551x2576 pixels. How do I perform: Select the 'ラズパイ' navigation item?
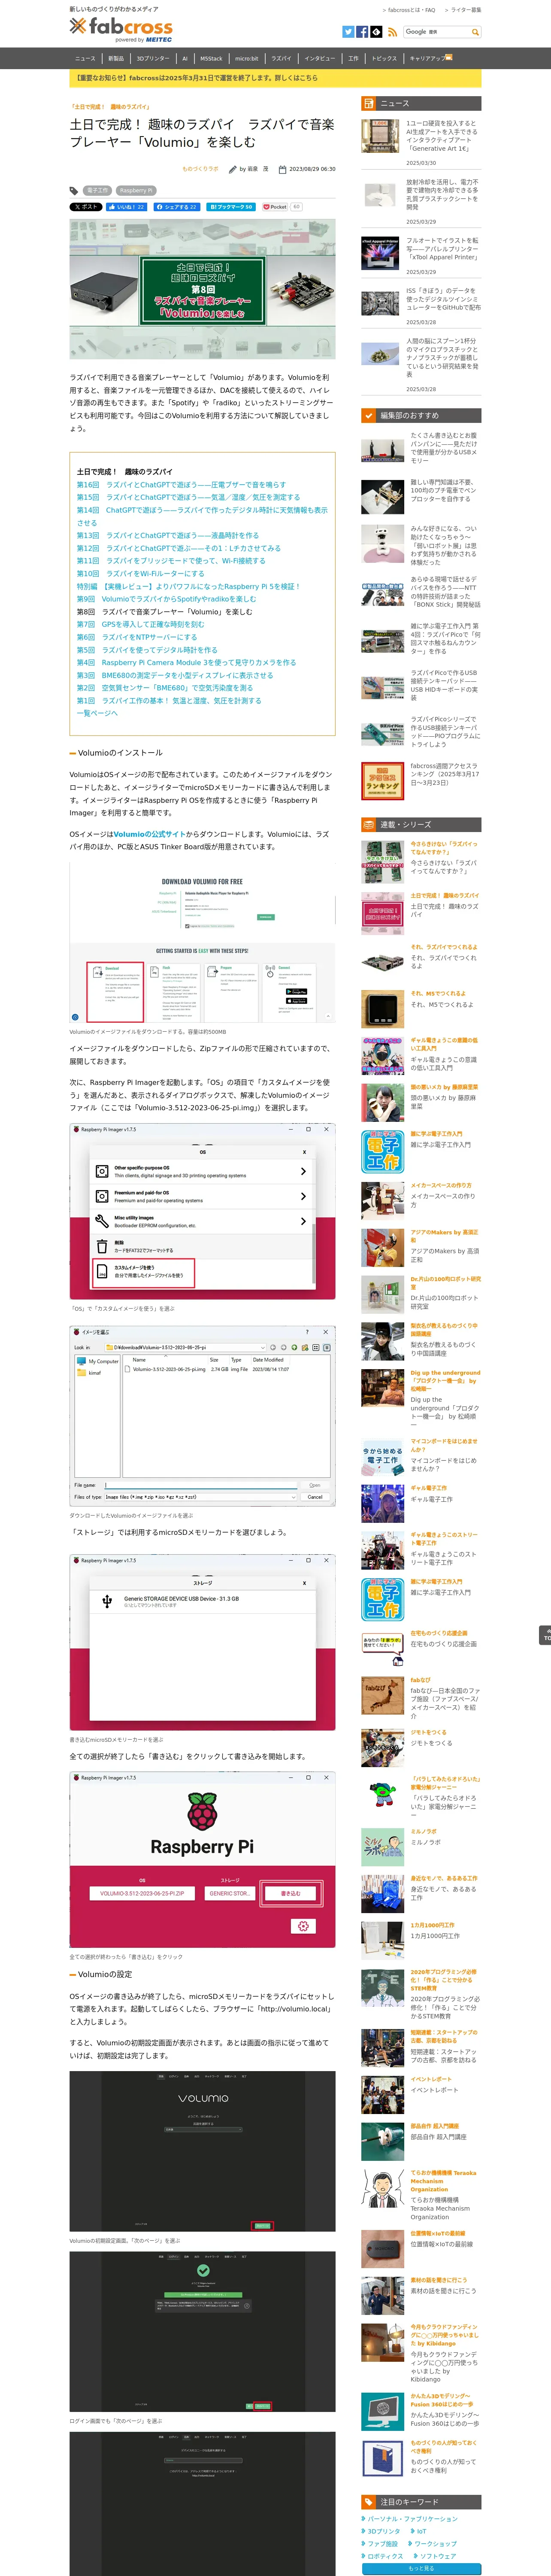282,58
